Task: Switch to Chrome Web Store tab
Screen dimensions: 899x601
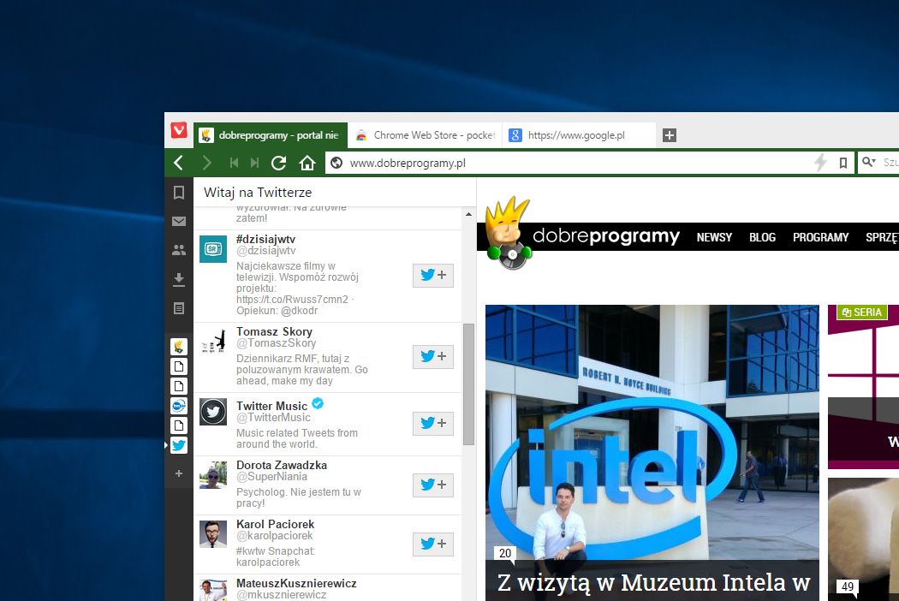Action: [425, 135]
